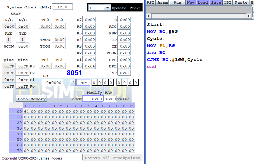Image resolution: width=254 pixels, height=164 pixels.
Task: Click the PSW info 'i' button
Action: point(73,83)
